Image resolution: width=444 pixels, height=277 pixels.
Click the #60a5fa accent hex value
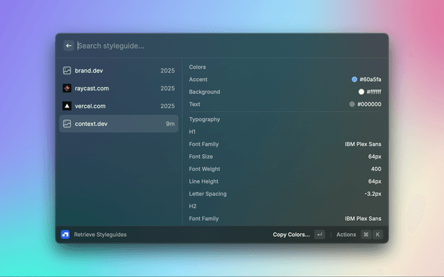(x=370, y=80)
